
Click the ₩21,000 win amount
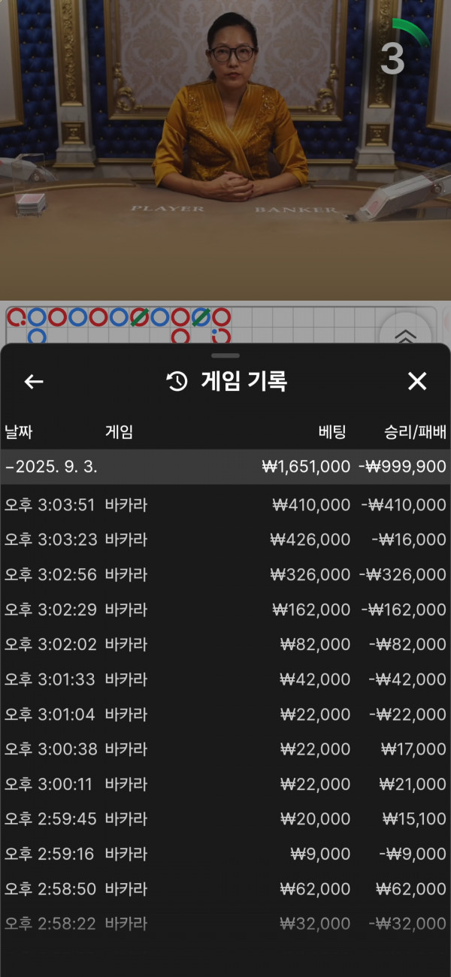coord(413,785)
